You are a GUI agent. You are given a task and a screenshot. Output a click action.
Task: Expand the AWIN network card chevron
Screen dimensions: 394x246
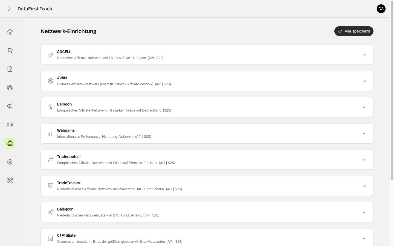point(364,81)
